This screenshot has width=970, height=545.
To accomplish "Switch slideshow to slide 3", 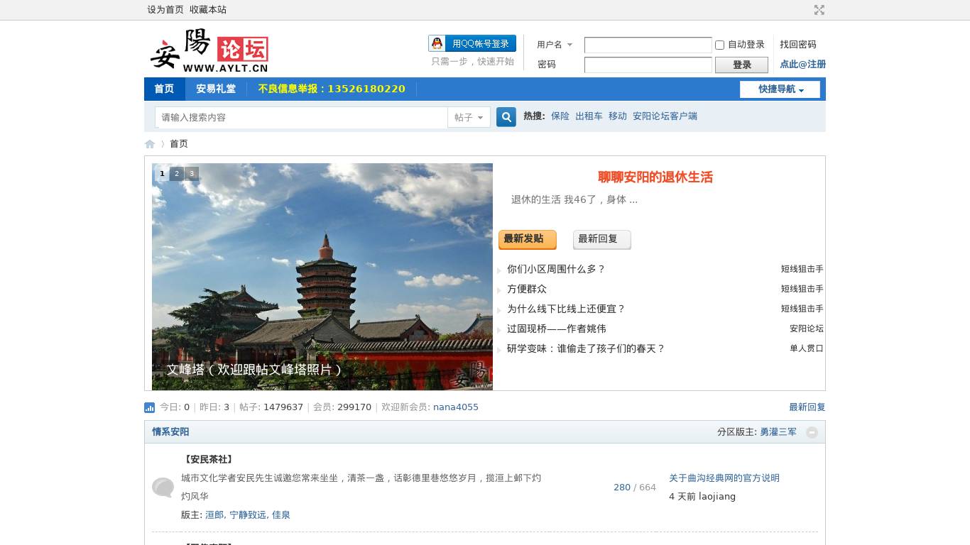I will click(x=192, y=173).
